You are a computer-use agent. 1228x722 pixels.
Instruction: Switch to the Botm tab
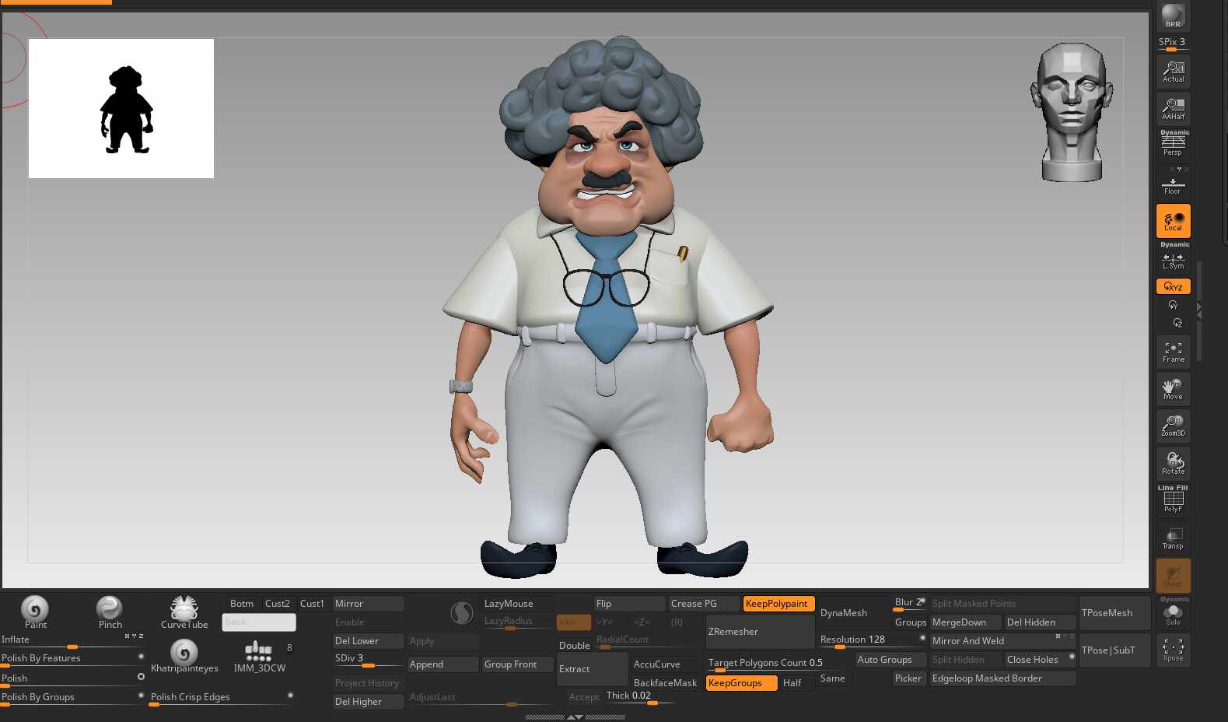241,604
